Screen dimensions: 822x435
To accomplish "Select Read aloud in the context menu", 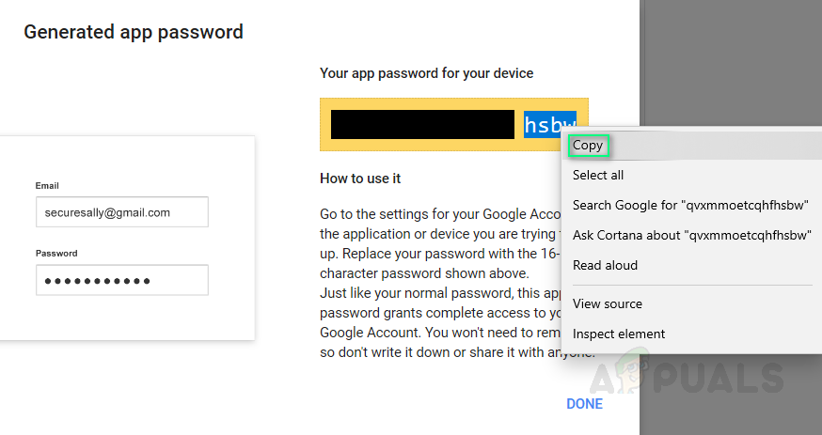I will (x=605, y=265).
